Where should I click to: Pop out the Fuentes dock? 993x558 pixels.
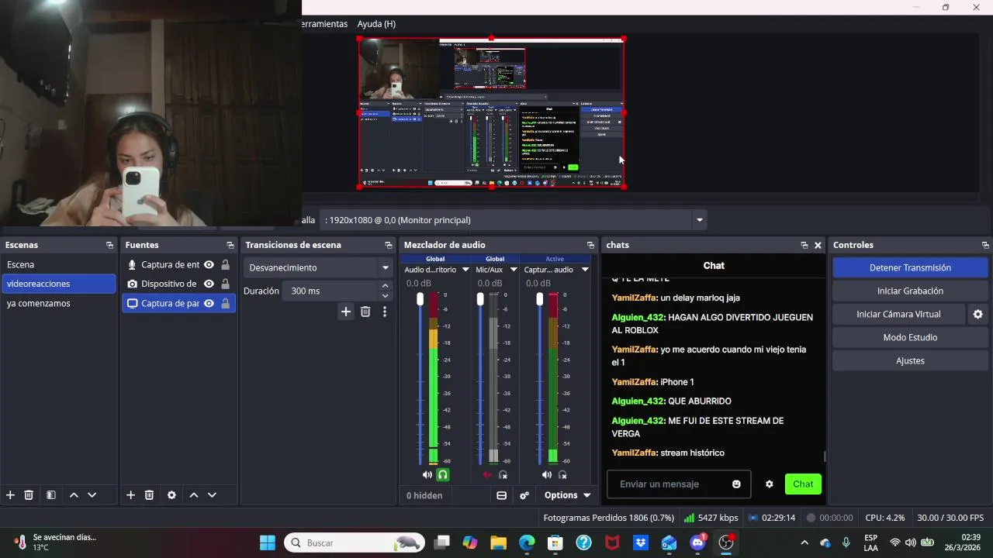coord(230,245)
